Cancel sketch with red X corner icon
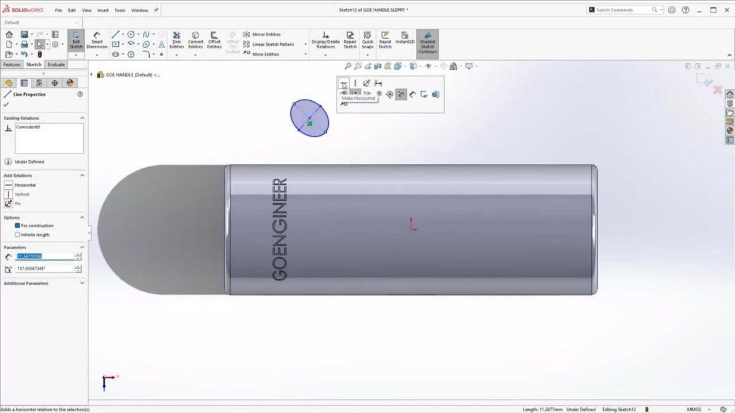Viewport: 735px width, 413px height. point(718,90)
